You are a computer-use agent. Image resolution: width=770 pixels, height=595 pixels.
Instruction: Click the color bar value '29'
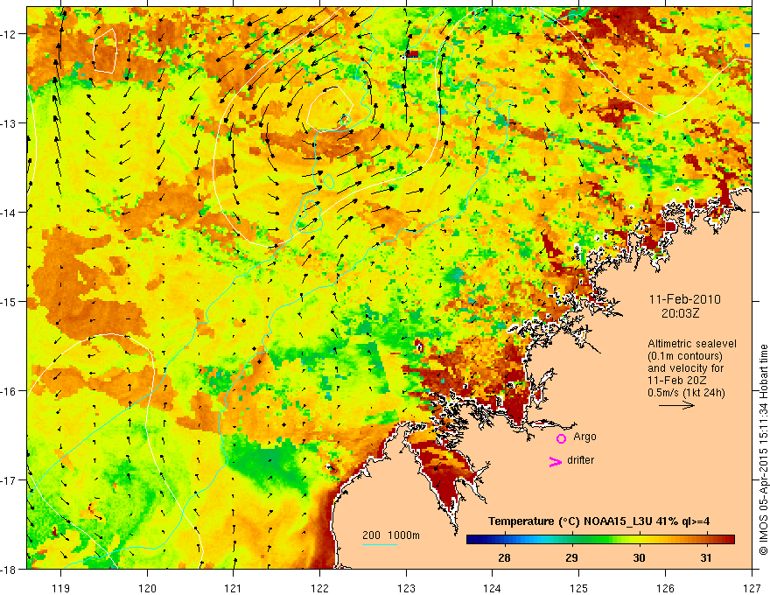click(x=571, y=558)
